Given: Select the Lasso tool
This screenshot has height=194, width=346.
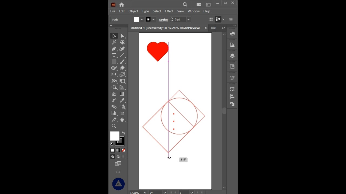Looking at the screenshot, I should (x=122, y=42).
